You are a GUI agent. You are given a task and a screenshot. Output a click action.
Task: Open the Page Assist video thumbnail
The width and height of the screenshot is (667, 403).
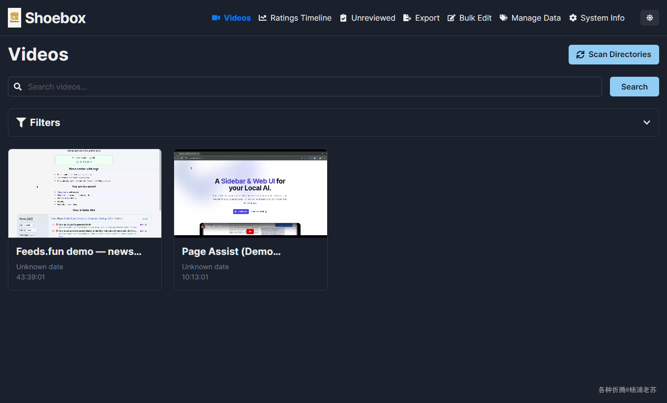click(x=250, y=193)
